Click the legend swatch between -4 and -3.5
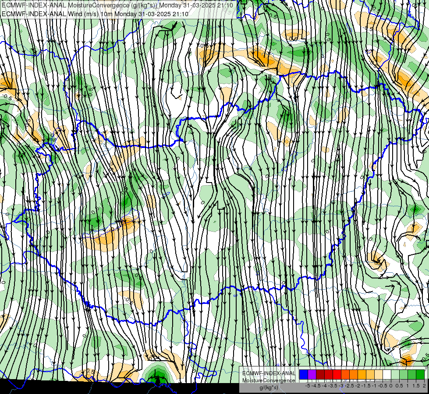The image size is (429, 394). 329,374
